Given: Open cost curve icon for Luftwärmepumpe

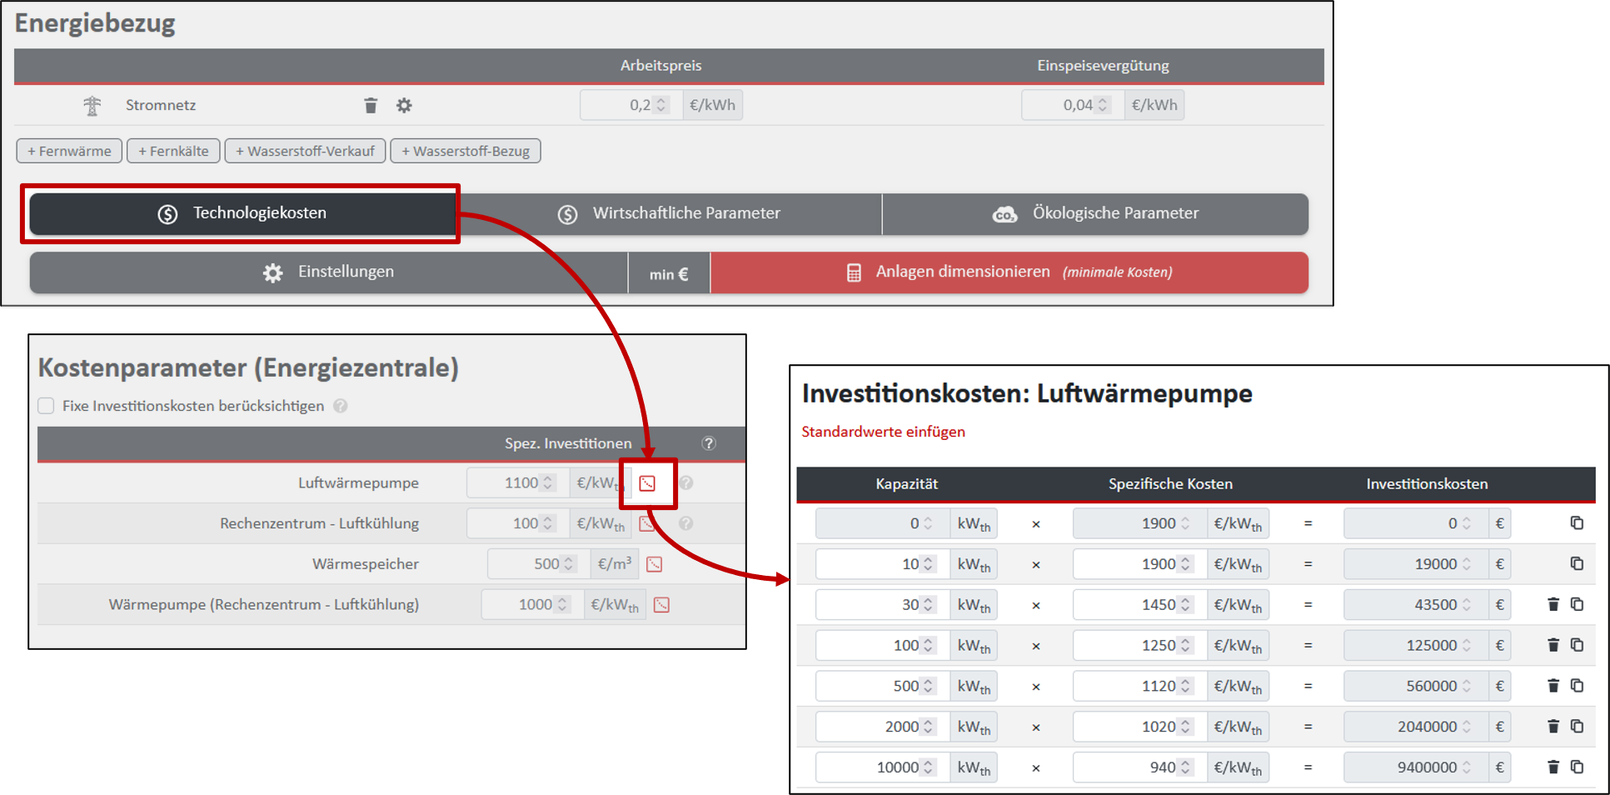Looking at the screenshot, I should (647, 483).
